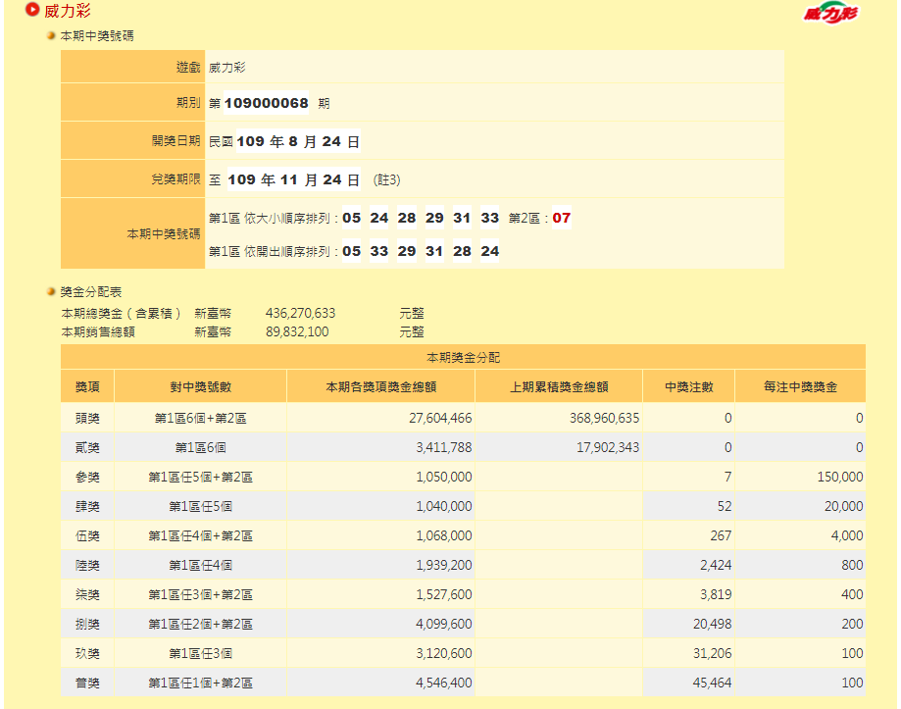Click number 29 in the 依開出順序排列 row

[407, 252]
